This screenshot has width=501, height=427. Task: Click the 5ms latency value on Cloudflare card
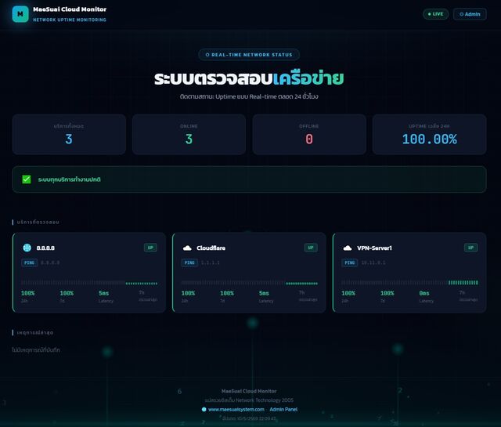(x=264, y=293)
